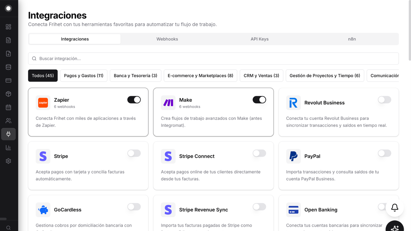This screenshot has width=411, height=231.
Task: Click the GoCardless card title
Action: (x=68, y=210)
